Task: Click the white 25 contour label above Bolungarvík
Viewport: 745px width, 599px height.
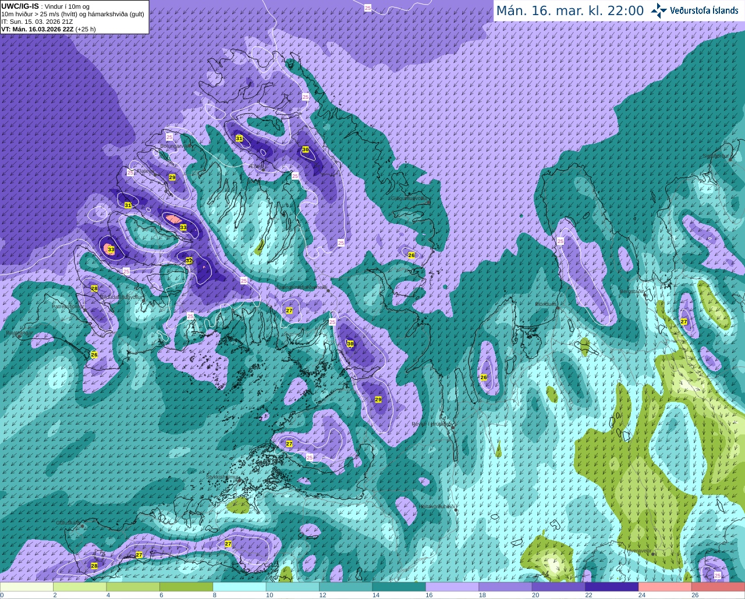Action: coord(169,137)
